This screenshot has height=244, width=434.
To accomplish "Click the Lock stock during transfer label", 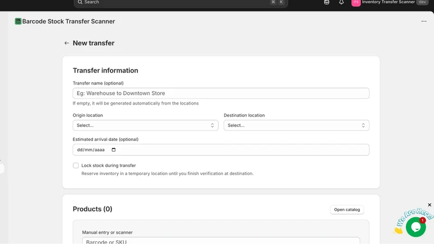I will pyautogui.click(x=108, y=165).
